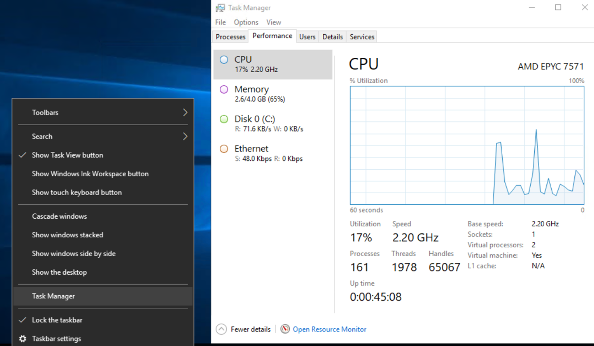Screen dimensions: 594x346
Task: Collapse view with Fewer details chevron
Action: click(221, 330)
